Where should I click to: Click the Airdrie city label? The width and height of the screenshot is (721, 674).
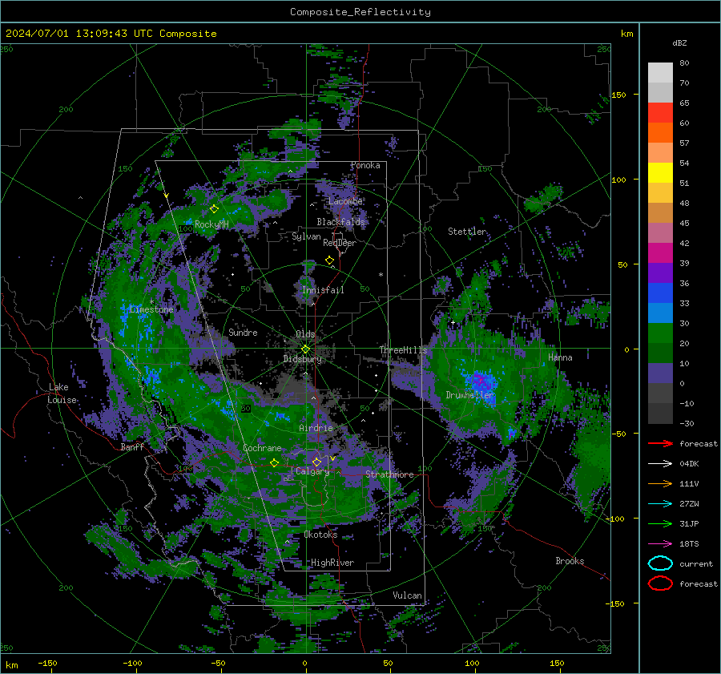[x=316, y=428]
